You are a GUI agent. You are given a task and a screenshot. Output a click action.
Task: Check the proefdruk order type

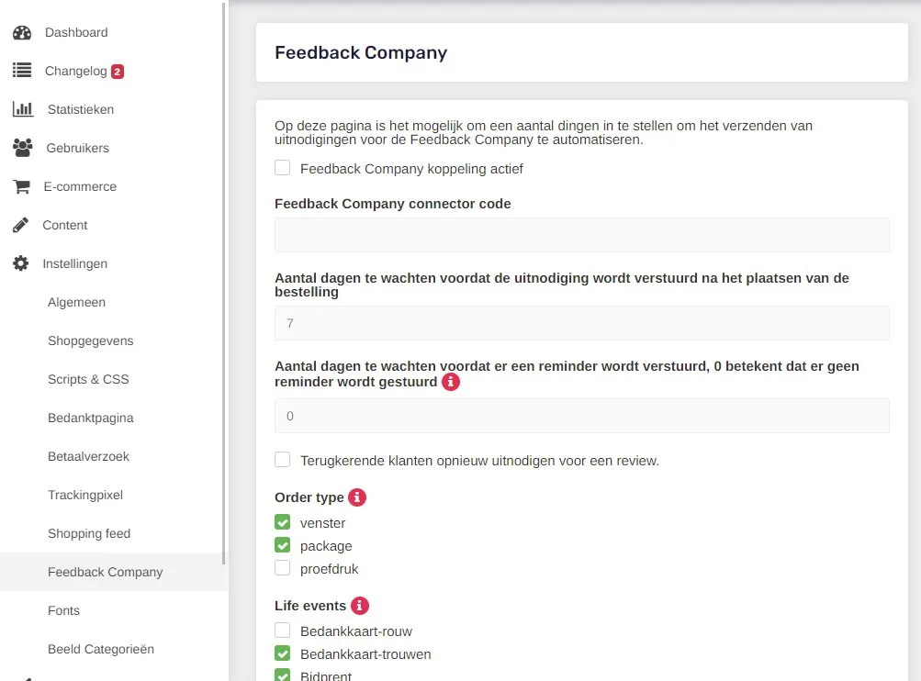(281, 567)
